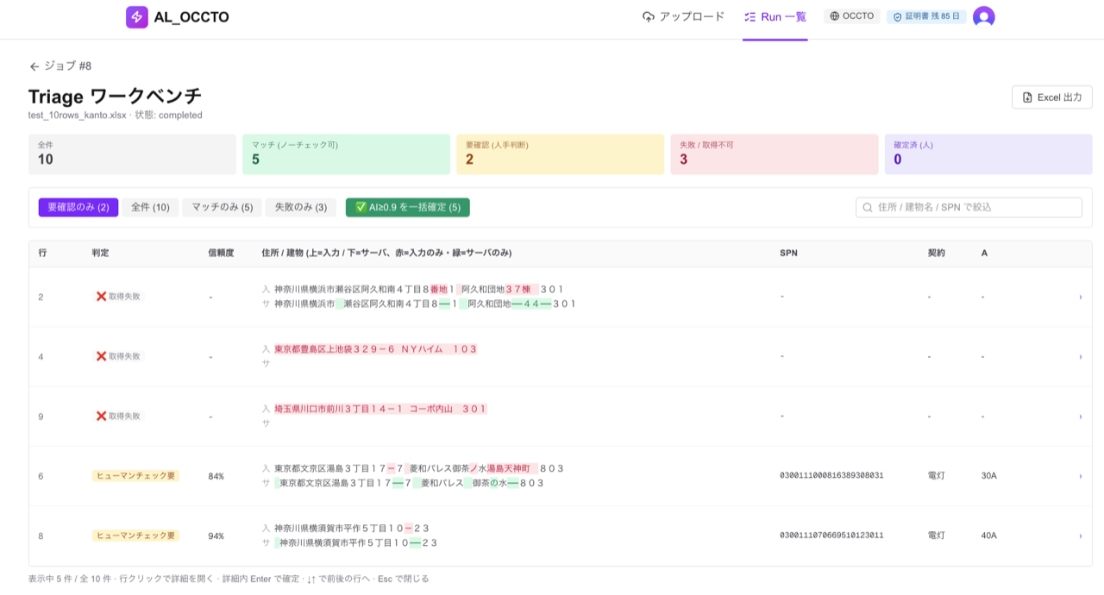
Task: Click the 文京区湯島 server address line
Action: click(x=410, y=483)
